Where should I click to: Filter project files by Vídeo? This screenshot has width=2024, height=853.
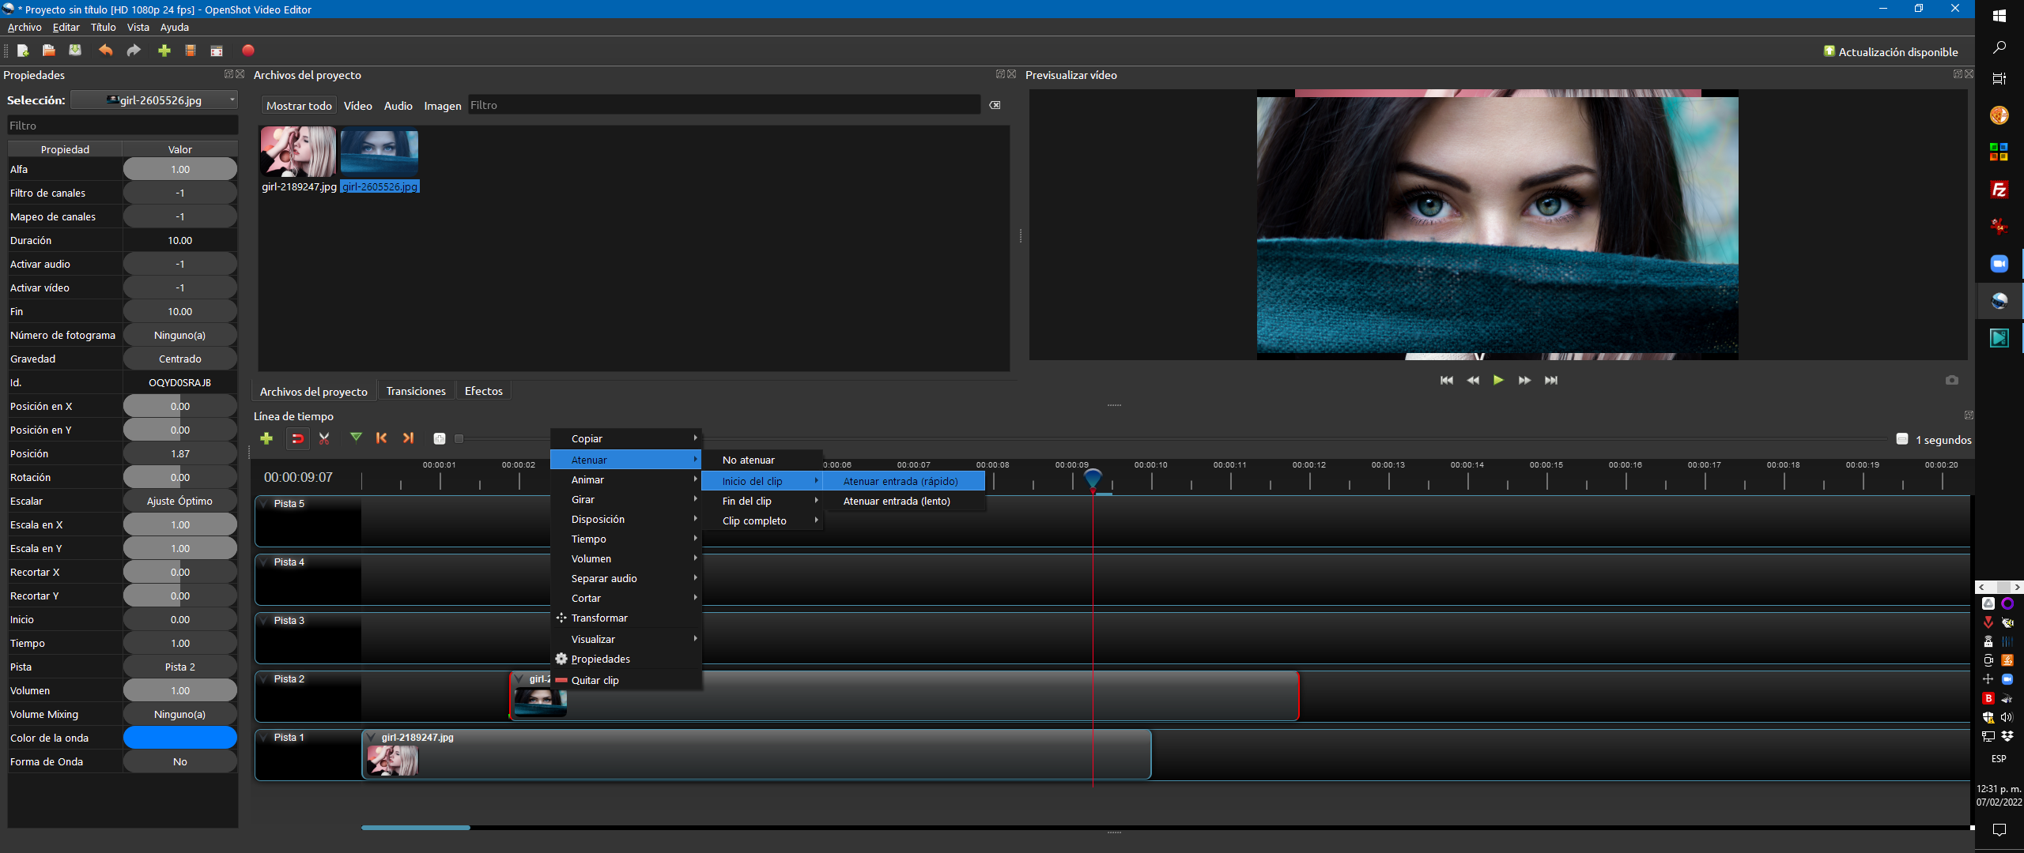click(x=357, y=106)
